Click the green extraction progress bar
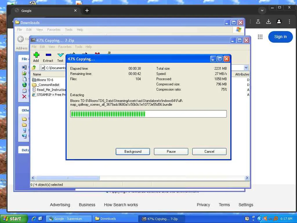297x223 pixels. pos(148,114)
